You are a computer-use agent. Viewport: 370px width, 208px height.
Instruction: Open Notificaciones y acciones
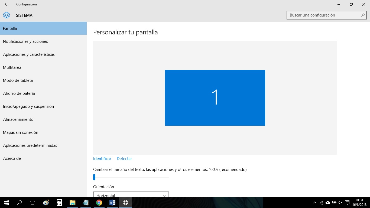coord(43,41)
